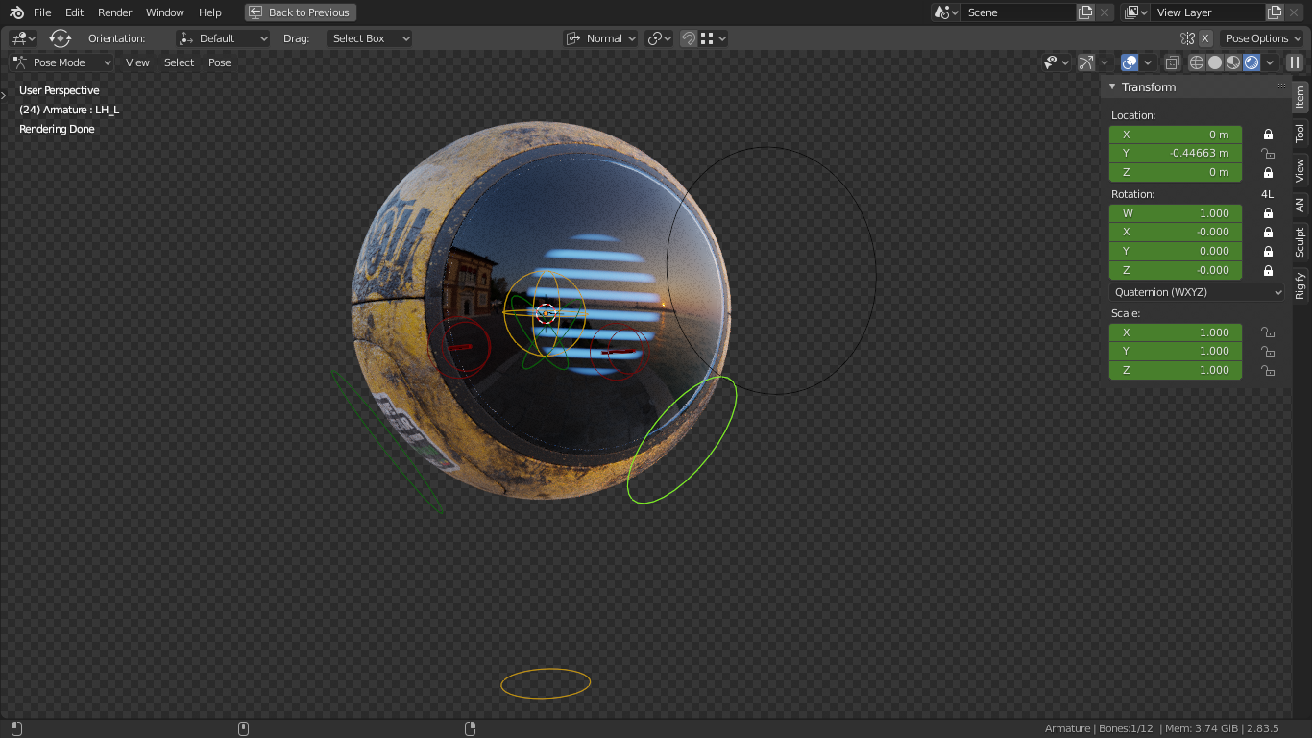
Task: Select solid viewport shading sphere
Action: pos(1215,62)
